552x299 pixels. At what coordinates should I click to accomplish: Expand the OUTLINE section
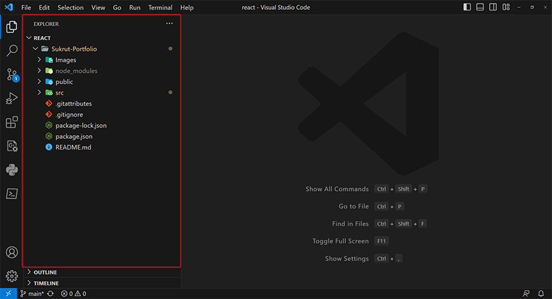[x=45, y=272]
